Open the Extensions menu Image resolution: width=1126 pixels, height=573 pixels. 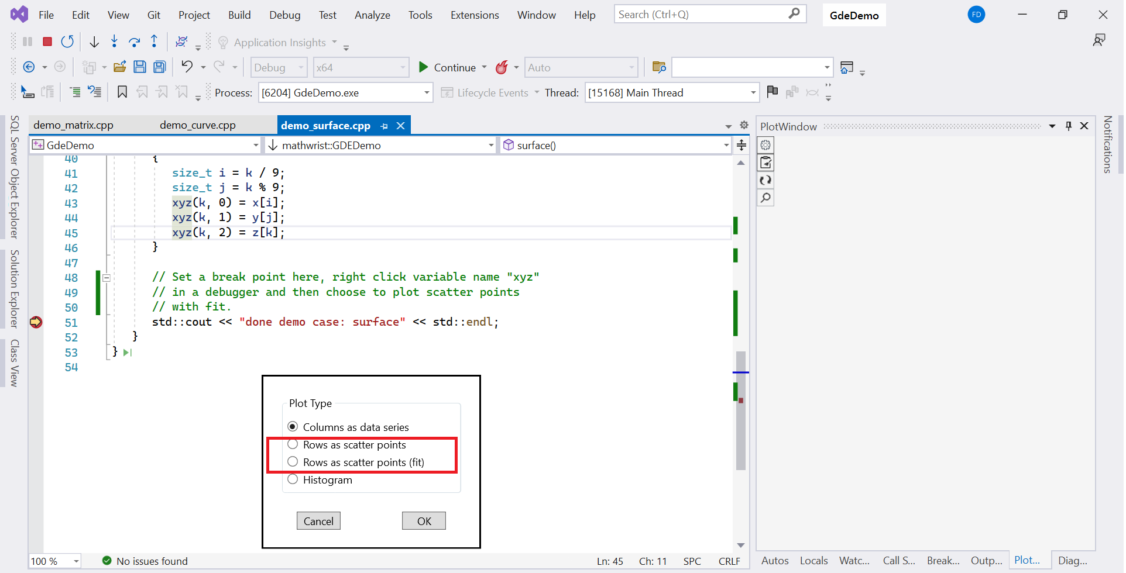pyautogui.click(x=475, y=15)
